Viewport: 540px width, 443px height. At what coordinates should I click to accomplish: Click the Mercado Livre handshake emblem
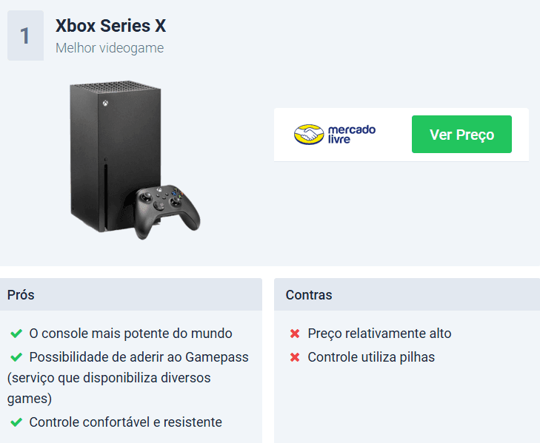(309, 134)
